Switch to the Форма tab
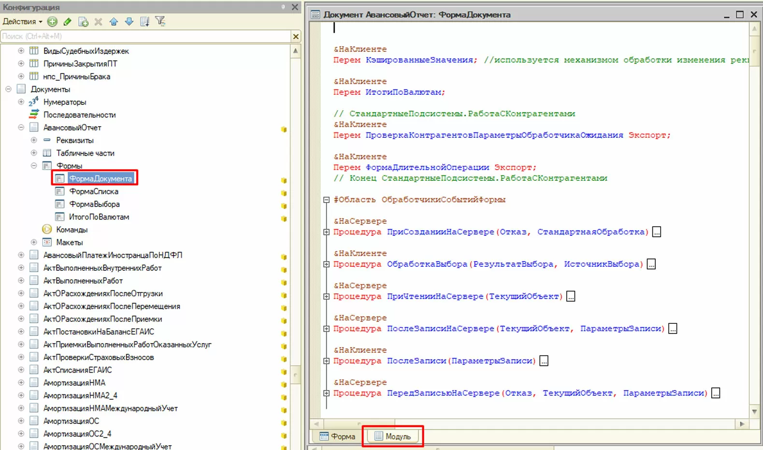This screenshot has height=450, width=763. click(338, 436)
